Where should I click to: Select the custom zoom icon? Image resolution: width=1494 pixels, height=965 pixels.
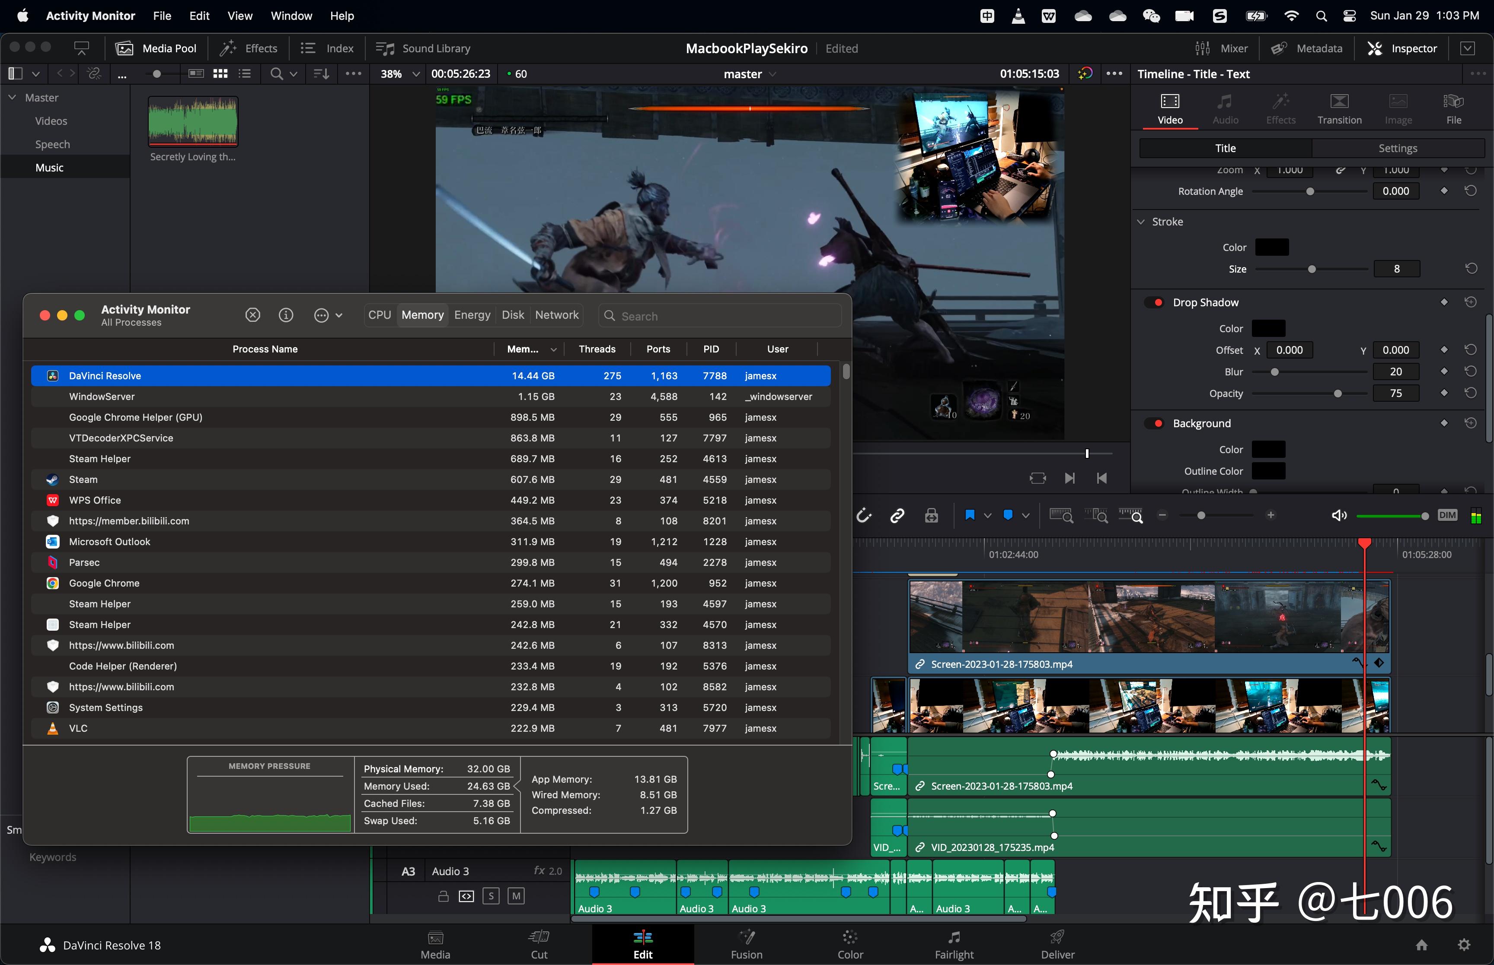(x=1131, y=515)
